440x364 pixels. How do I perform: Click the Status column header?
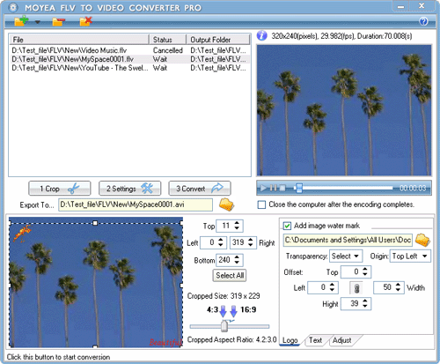[x=168, y=40]
